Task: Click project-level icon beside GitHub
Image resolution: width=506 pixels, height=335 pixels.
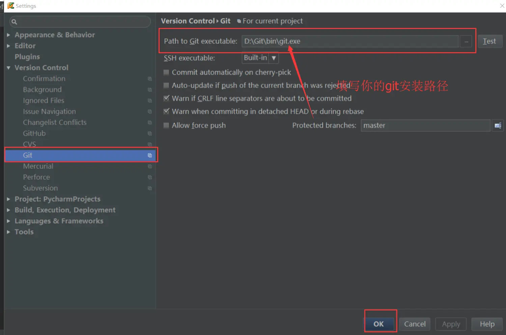Action: coord(150,134)
